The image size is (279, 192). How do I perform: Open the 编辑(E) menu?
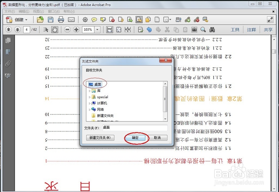[x=24, y=11]
